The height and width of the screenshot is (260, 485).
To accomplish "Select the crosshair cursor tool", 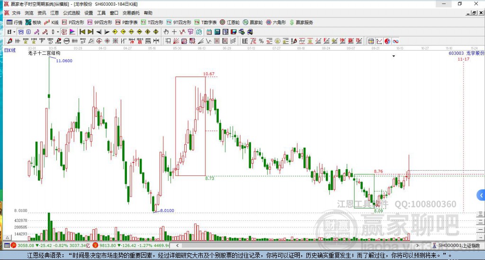I will click(x=174, y=32).
